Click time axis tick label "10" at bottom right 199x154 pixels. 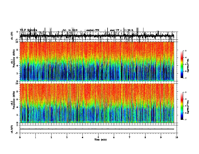(x=177, y=137)
